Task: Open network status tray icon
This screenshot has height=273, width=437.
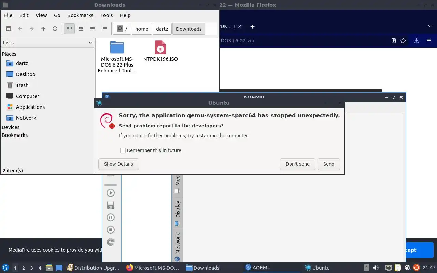Action: [x=389, y=268]
